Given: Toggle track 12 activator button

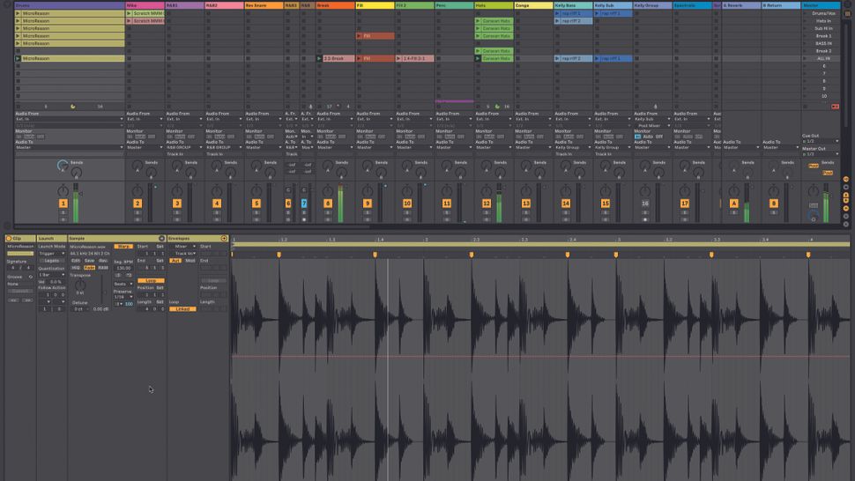Looking at the screenshot, I should pyautogui.click(x=487, y=203).
